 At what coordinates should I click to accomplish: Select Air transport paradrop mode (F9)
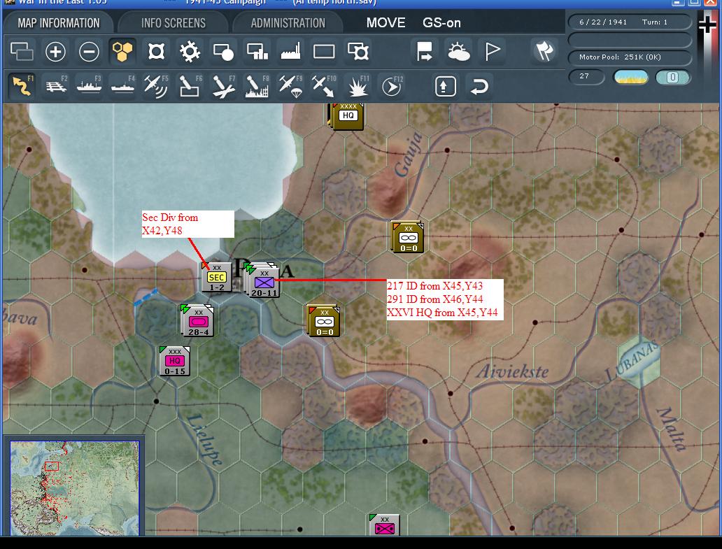tap(290, 86)
